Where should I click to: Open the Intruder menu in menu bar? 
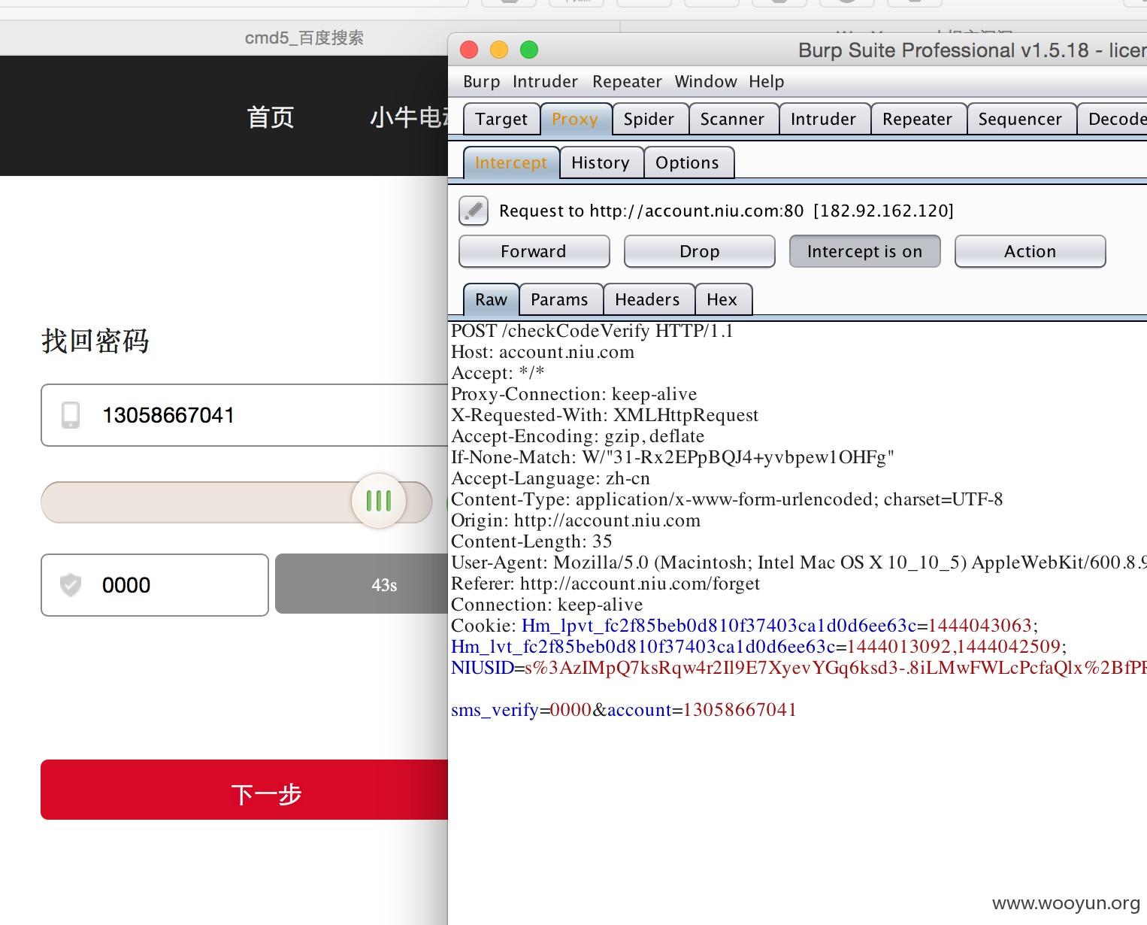click(545, 81)
